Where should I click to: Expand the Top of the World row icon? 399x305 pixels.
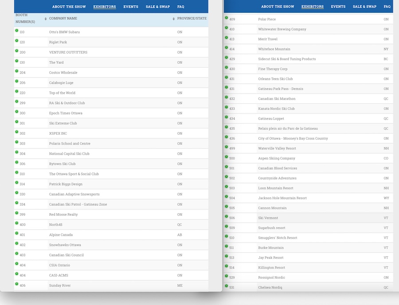(x=17, y=91)
